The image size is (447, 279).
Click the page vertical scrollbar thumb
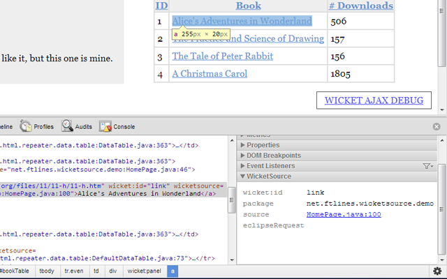tap(442, 33)
